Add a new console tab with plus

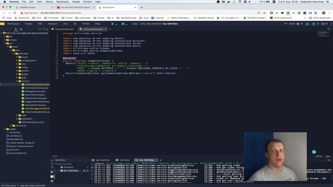[x=161, y=160]
